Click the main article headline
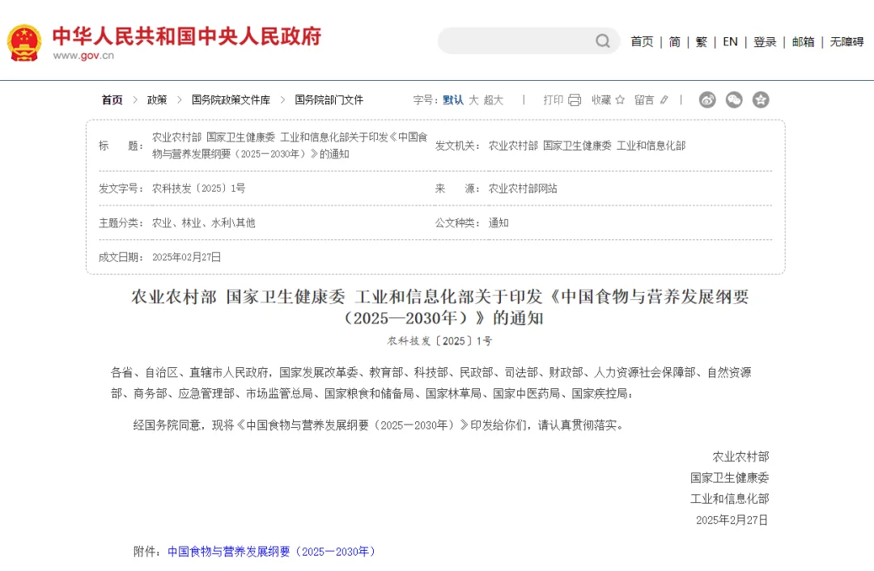The width and height of the screenshot is (874, 571). 440,307
